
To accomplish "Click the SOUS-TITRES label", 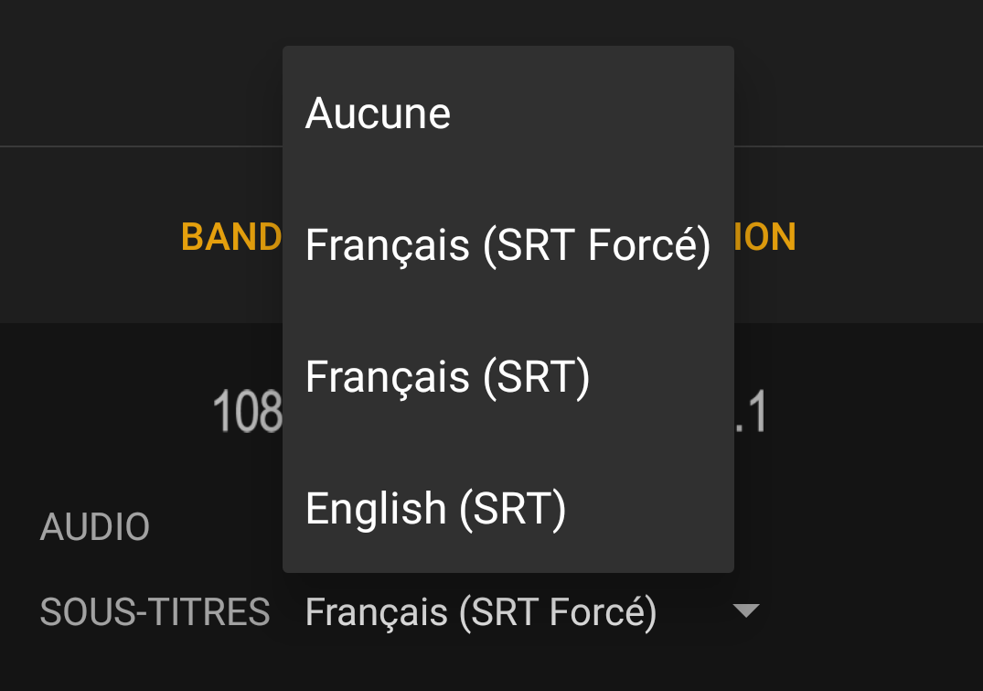I will point(155,611).
